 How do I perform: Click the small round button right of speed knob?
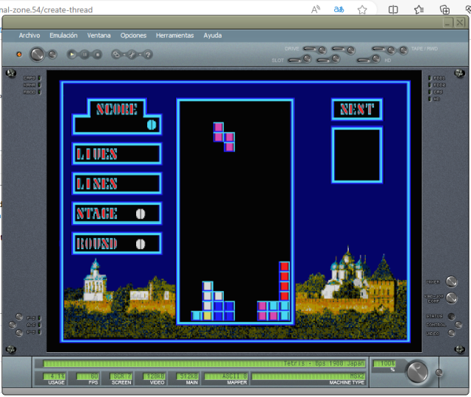tap(439, 373)
